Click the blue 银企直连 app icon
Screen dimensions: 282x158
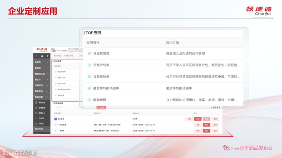(55, 119)
